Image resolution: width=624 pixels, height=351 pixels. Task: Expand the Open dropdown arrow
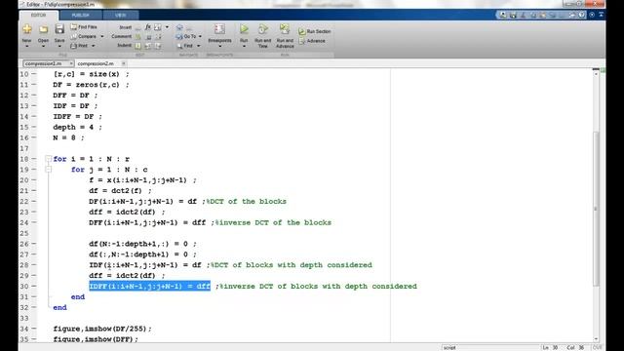click(43, 47)
